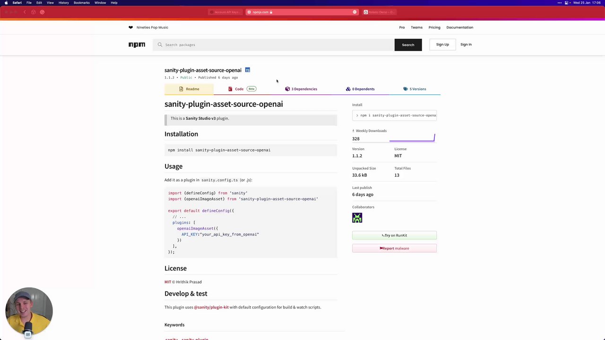
Task: Open the Pro link in the top navigation
Action: [402, 27]
